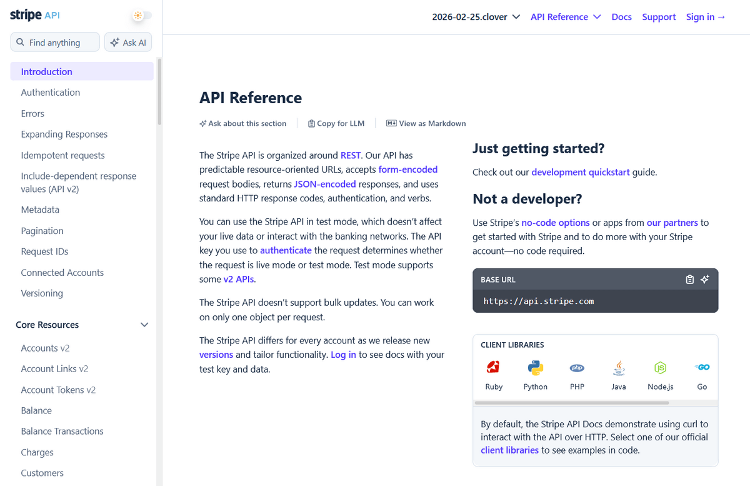
Task: Select Introduction in the sidebar
Action: click(x=82, y=71)
